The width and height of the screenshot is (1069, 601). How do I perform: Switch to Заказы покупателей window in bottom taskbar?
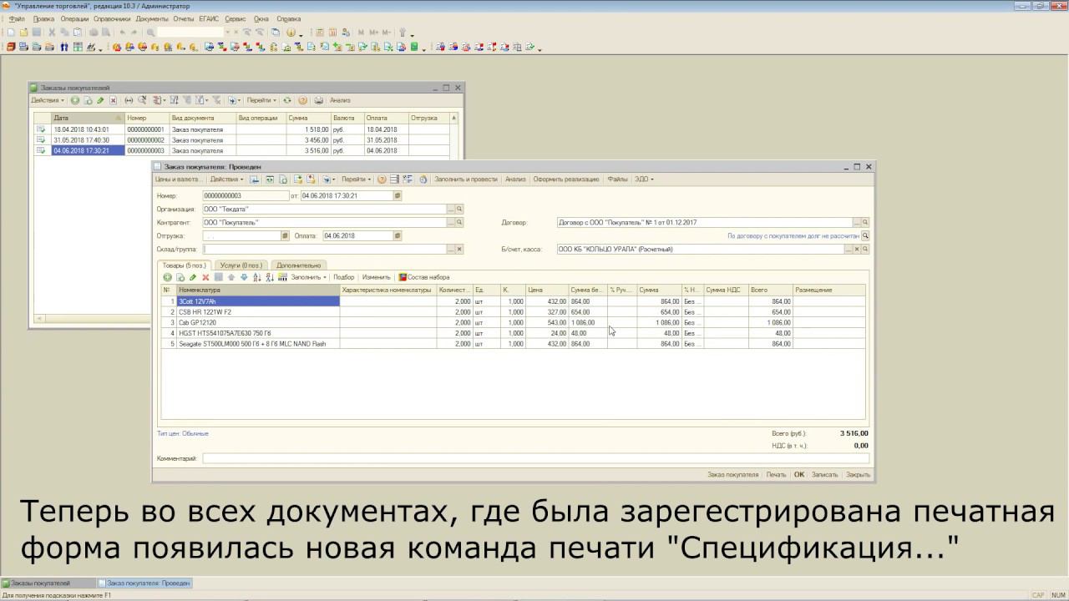pos(48,583)
